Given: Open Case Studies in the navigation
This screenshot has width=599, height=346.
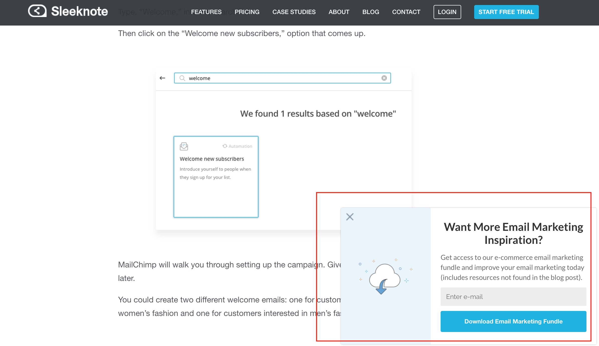Looking at the screenshot, I should [x=294, y=12].
